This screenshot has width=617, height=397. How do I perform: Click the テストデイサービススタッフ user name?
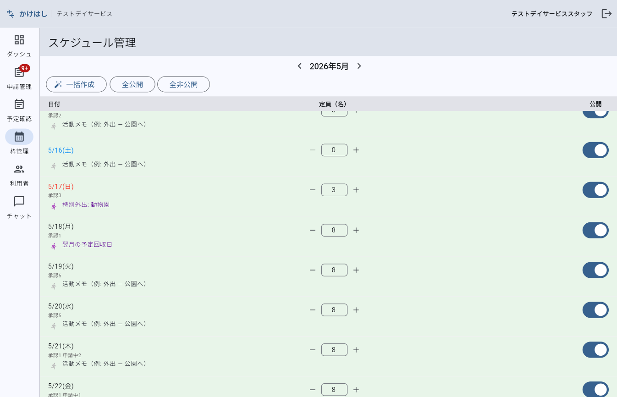pyautogui.click(x=552, y=14)
